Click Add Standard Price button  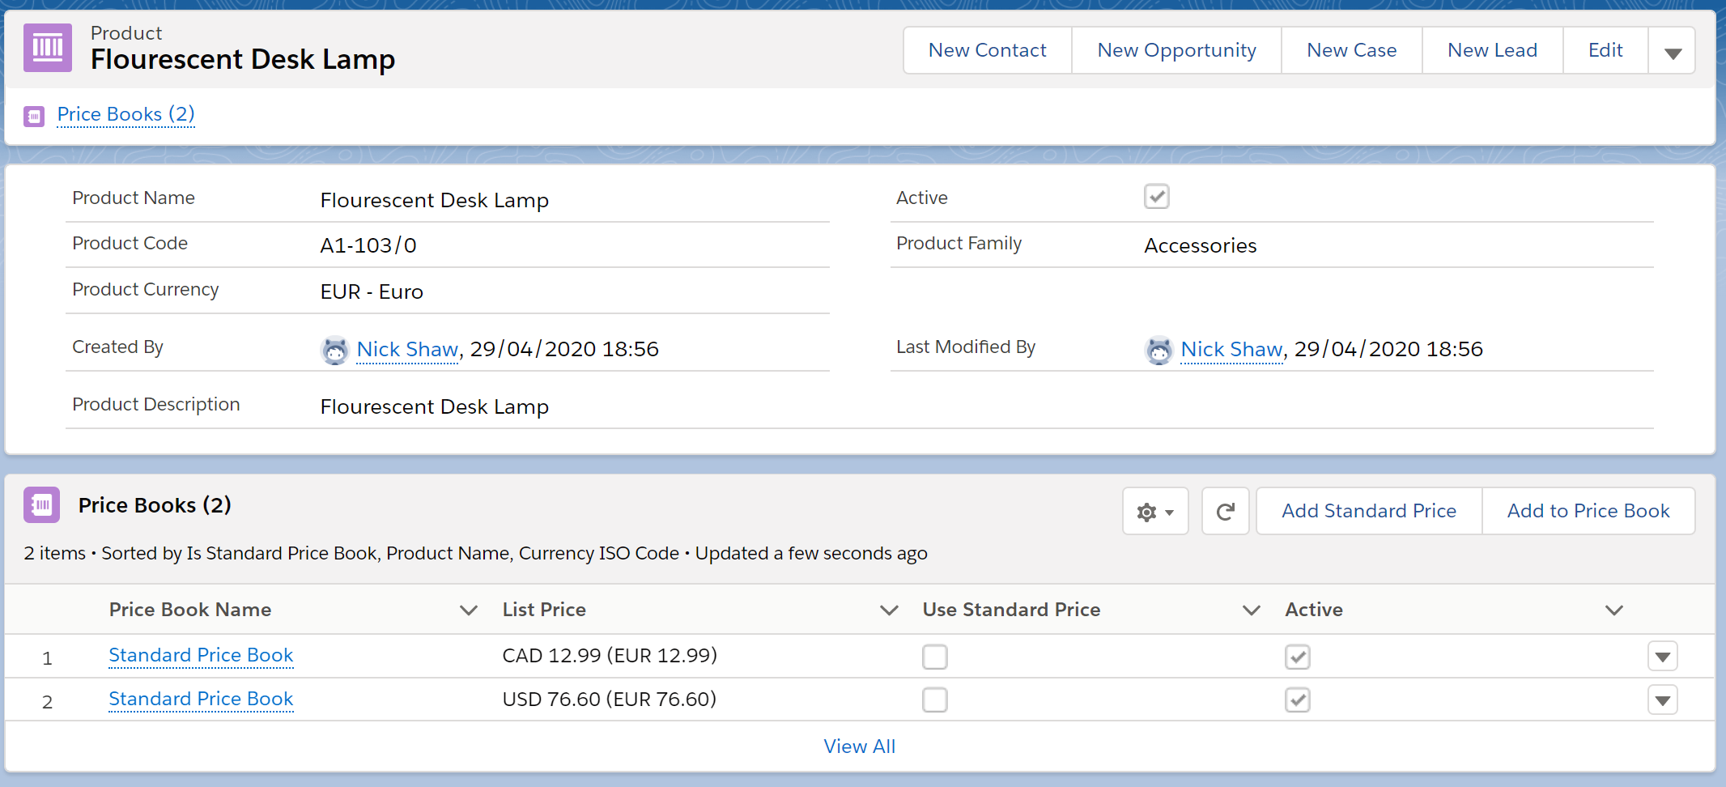click(1368, 512)
